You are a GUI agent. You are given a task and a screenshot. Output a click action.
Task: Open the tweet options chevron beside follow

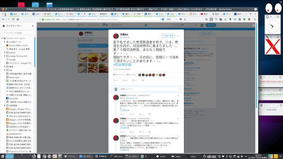[x=178, y=36]
